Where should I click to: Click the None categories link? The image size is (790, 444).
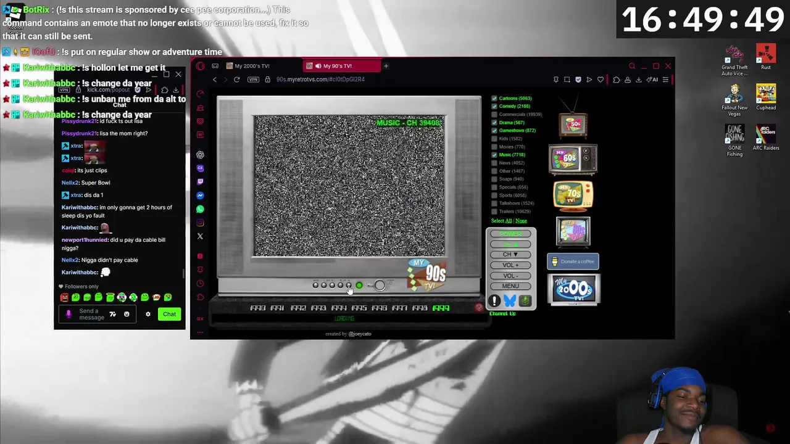coord(522,221)
